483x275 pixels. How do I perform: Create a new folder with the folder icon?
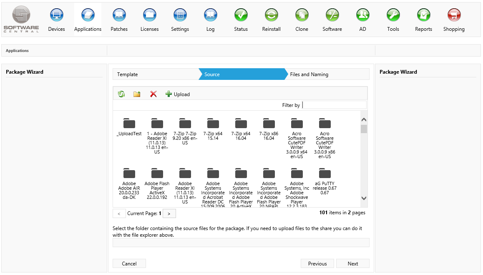[137, 94]
